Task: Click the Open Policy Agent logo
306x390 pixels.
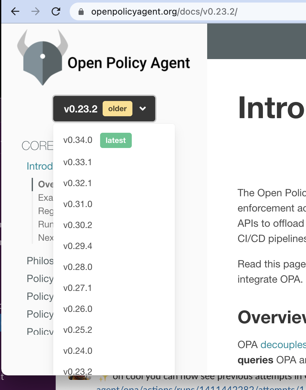Action: [x=42, y=57]
